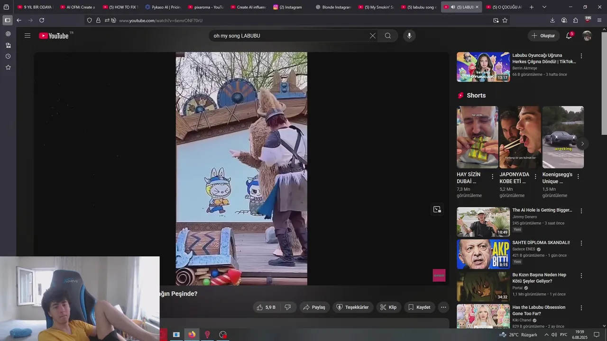Open options for 'Has the Labubu Obsession' video
This screenshot has width=607, height=341.
coord(581,307)
